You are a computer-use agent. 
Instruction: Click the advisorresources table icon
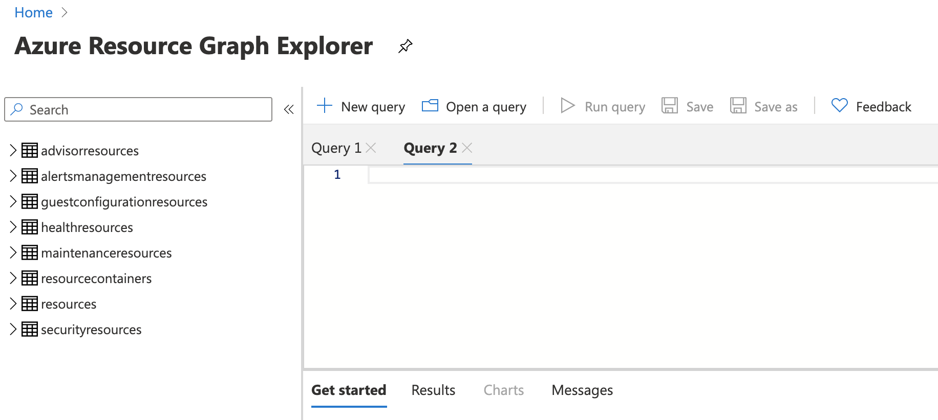click(x=30, y=150)
